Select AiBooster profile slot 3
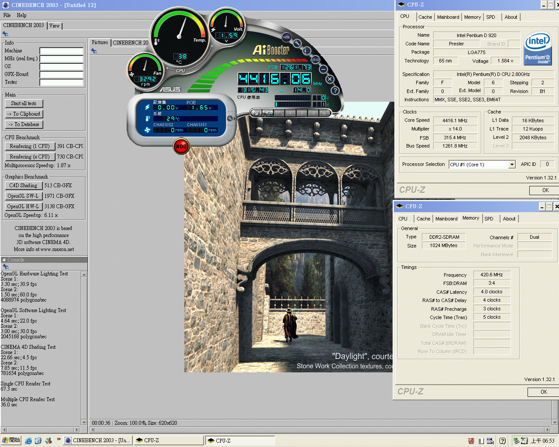 point(313,113)
